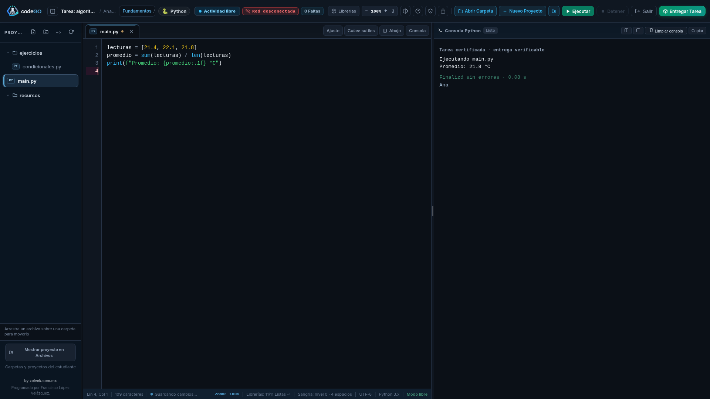The height and width of the screenshot is (399, 710).
Task: Click the Red desconectada indicator
Action: click(270, 11)
